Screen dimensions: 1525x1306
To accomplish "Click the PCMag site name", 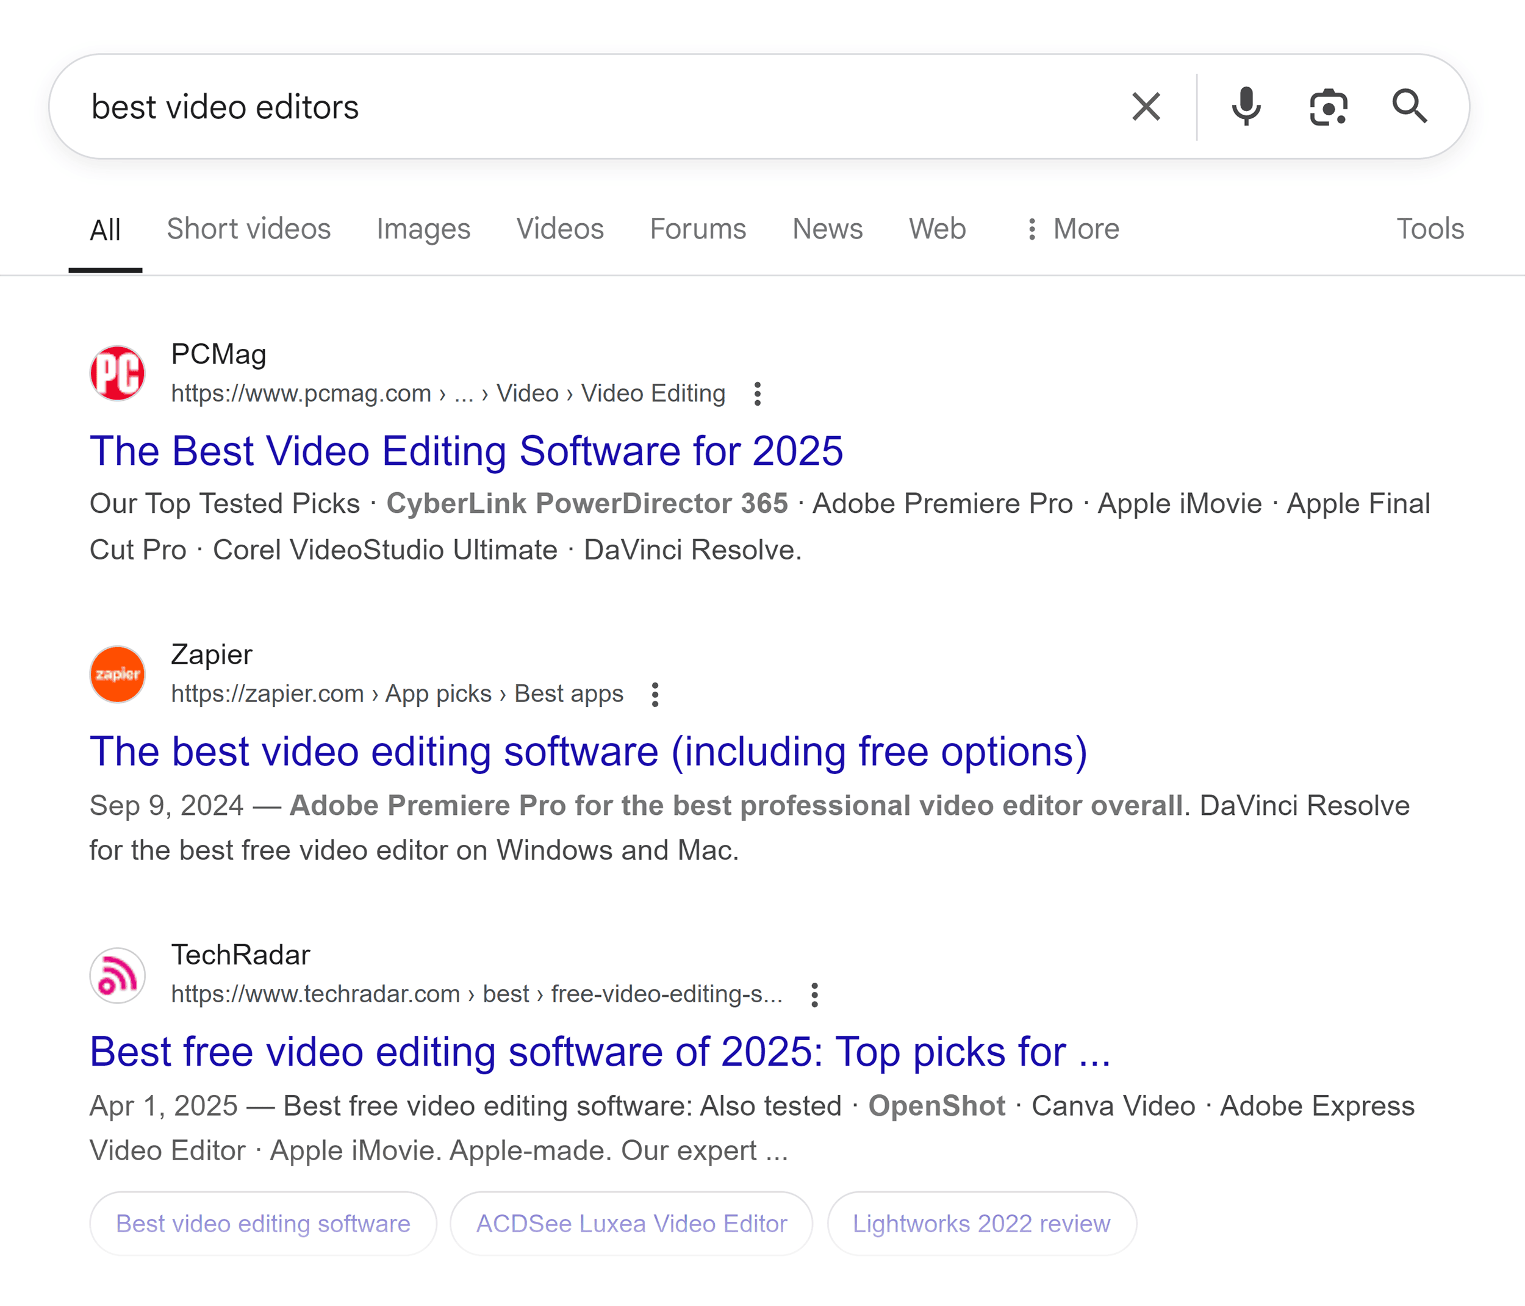I will 218,354.
